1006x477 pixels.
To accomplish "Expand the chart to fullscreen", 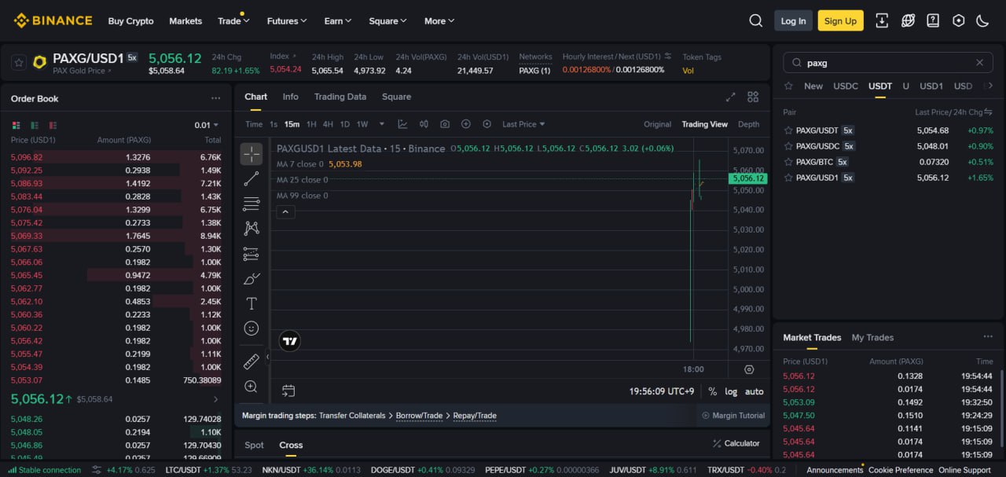I will [x=730, y=97].
